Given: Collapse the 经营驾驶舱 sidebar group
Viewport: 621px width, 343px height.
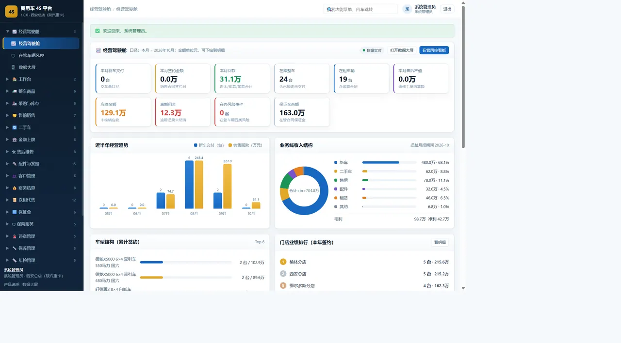Looking at the screenshot, I should [x=7, y=31].
